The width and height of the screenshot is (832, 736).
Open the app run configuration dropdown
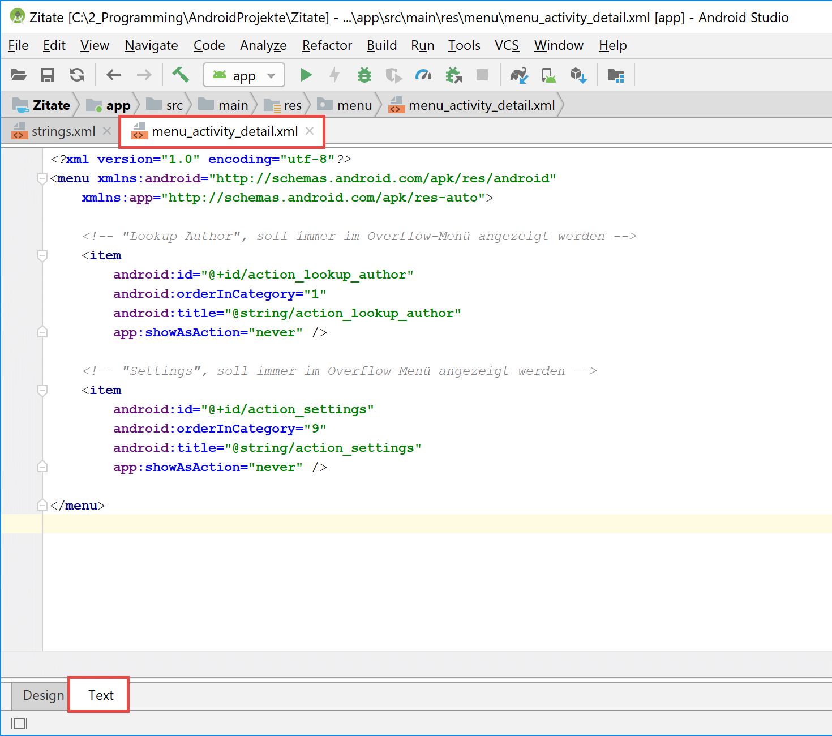coord(244,75)
